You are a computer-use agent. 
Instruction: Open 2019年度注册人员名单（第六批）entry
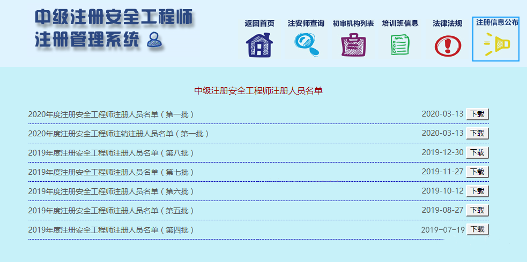[x=112, y=191]
